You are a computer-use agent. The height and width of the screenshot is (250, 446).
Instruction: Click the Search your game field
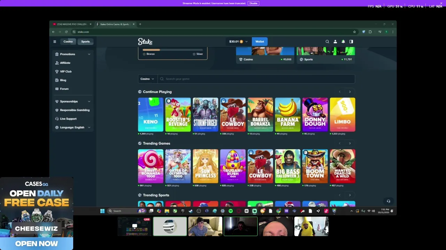256,79
